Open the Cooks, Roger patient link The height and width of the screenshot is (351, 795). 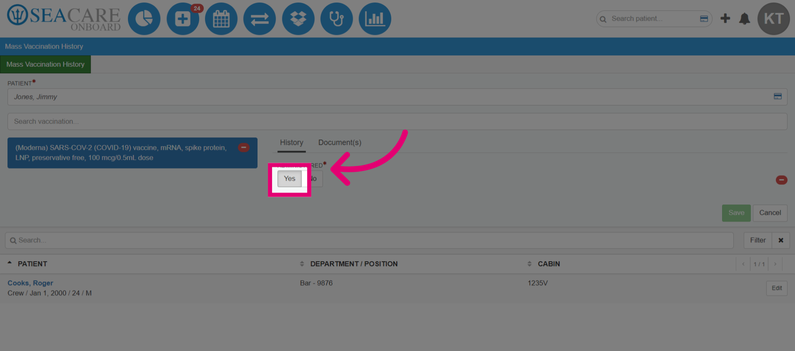coord(30,283)
